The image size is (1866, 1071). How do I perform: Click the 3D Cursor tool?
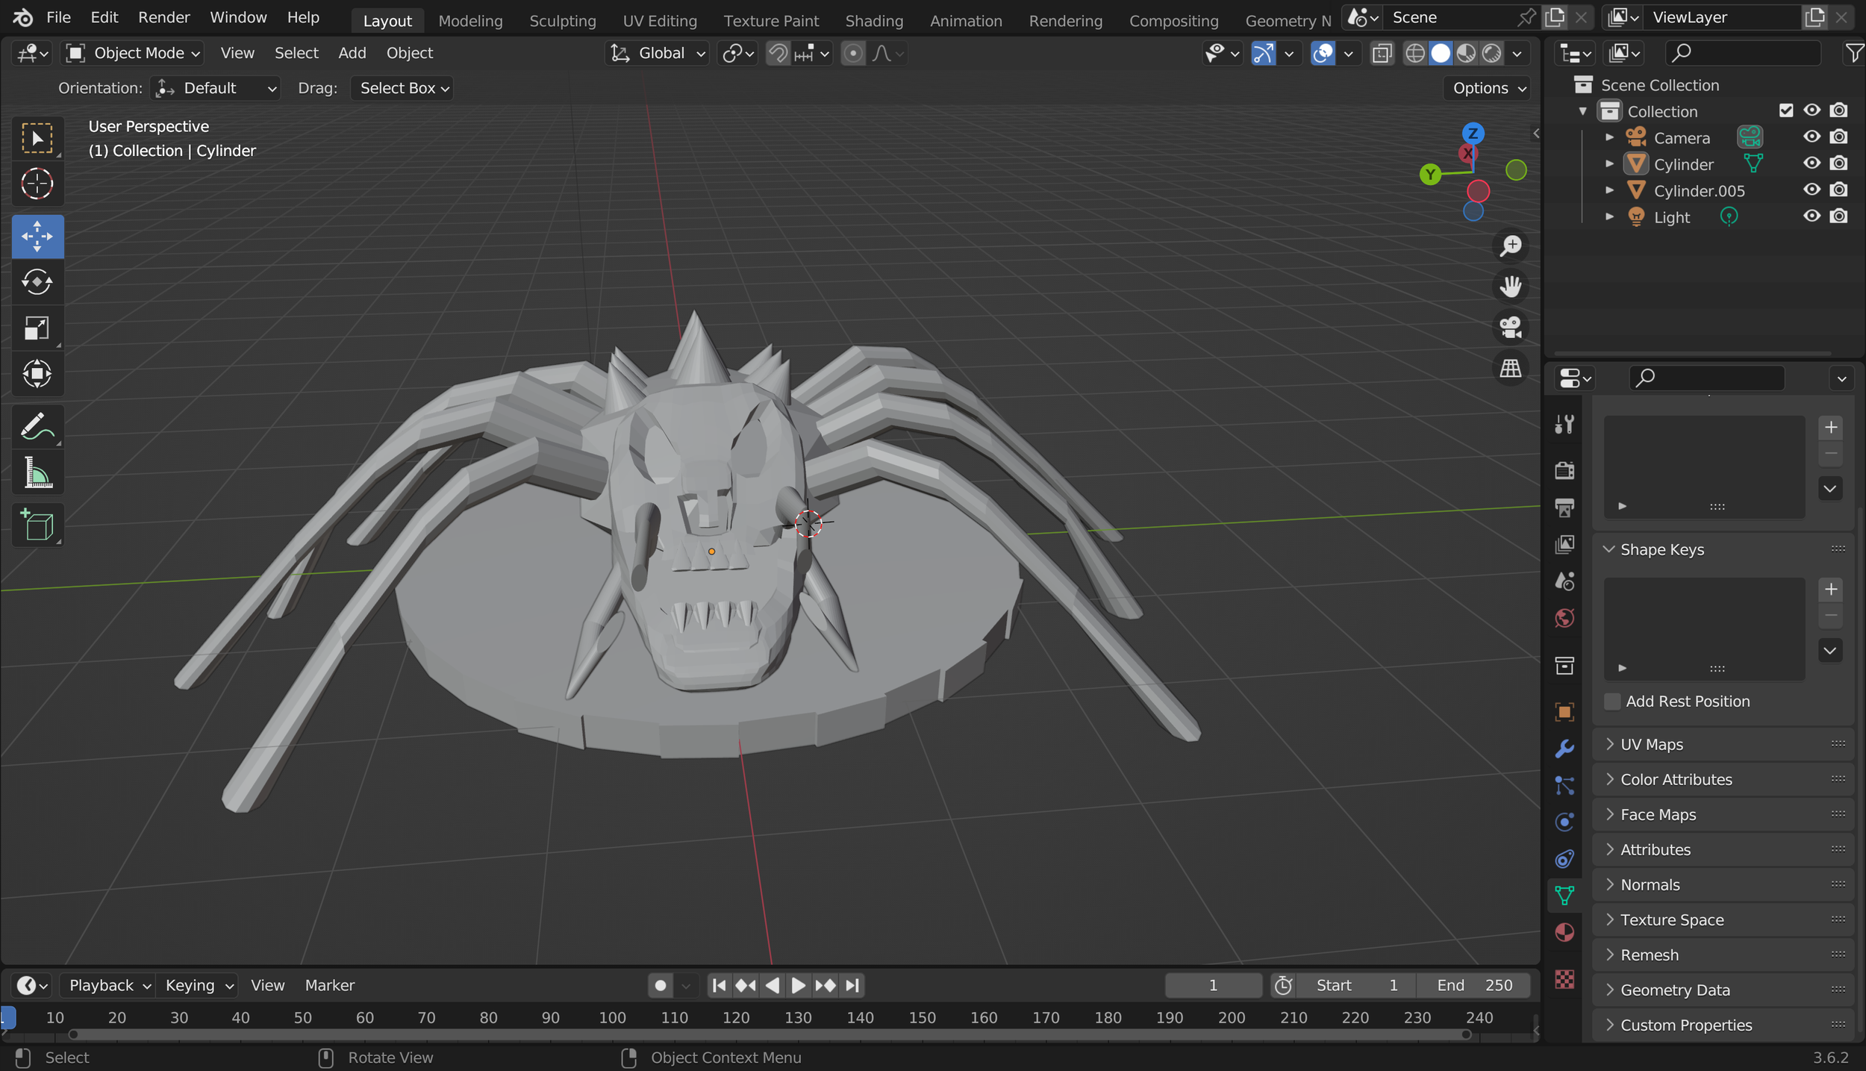pos(37,184)
